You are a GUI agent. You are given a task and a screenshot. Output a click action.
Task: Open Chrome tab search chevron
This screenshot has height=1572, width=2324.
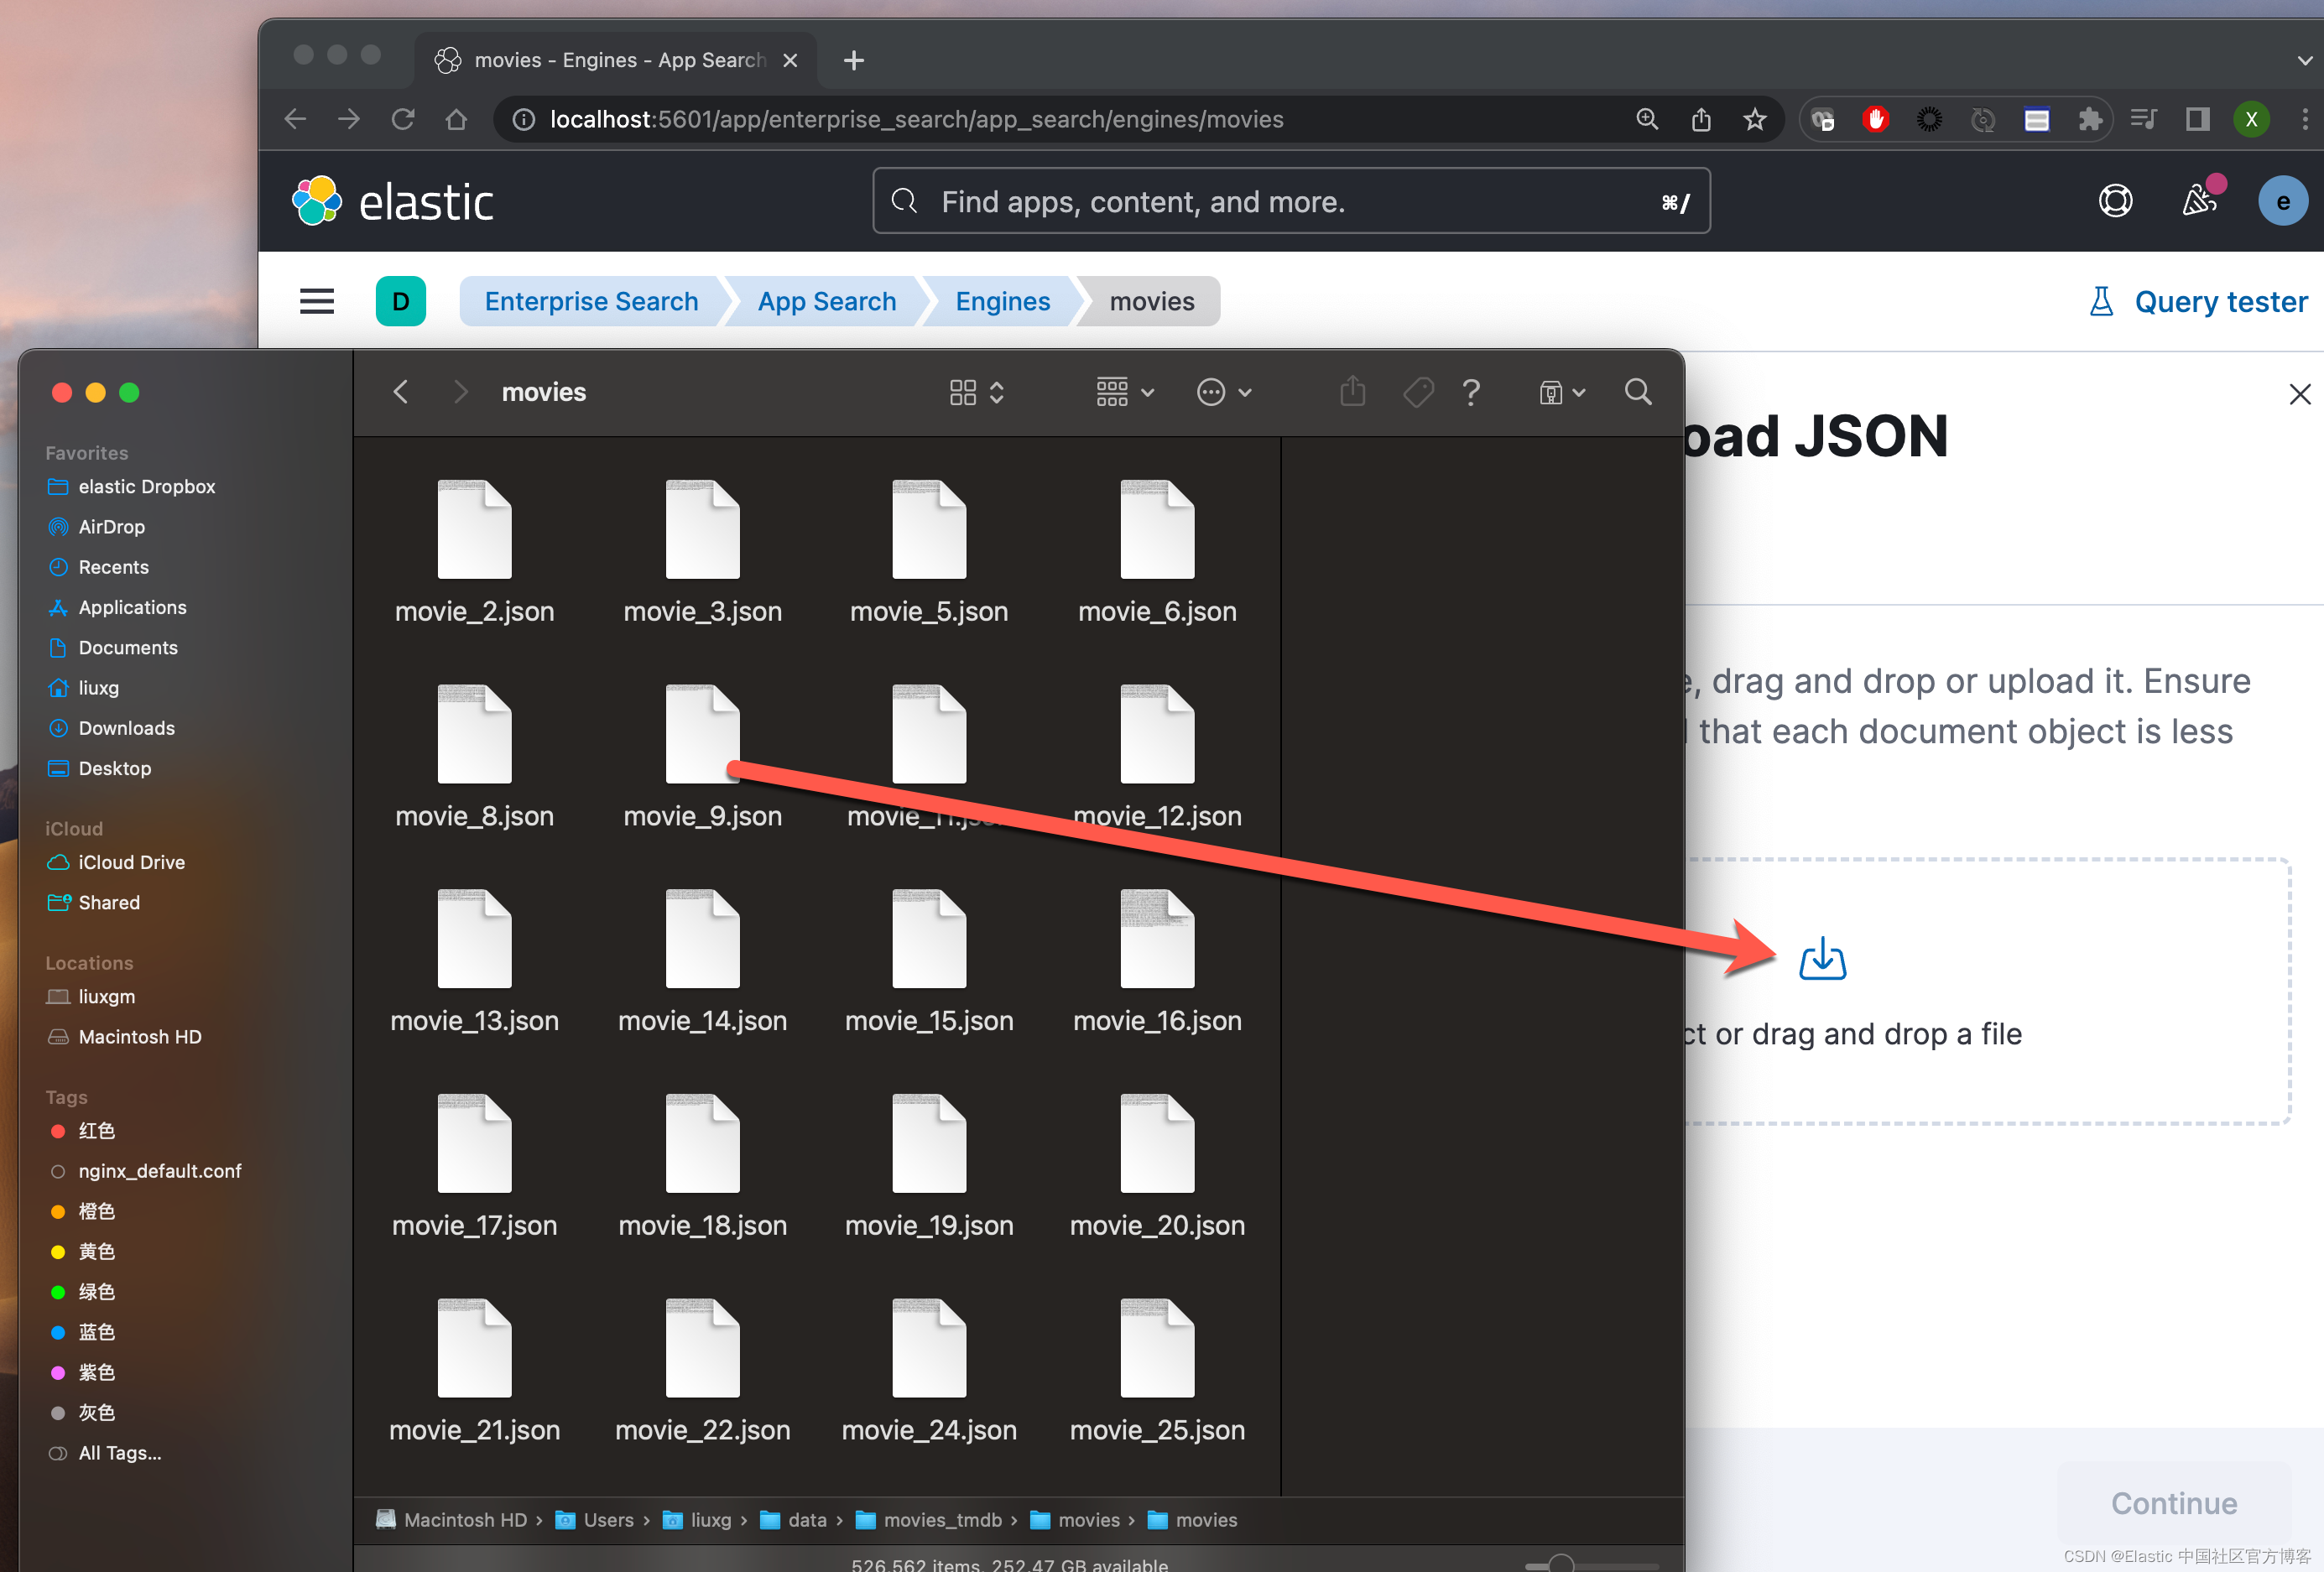pos(2304,60)
